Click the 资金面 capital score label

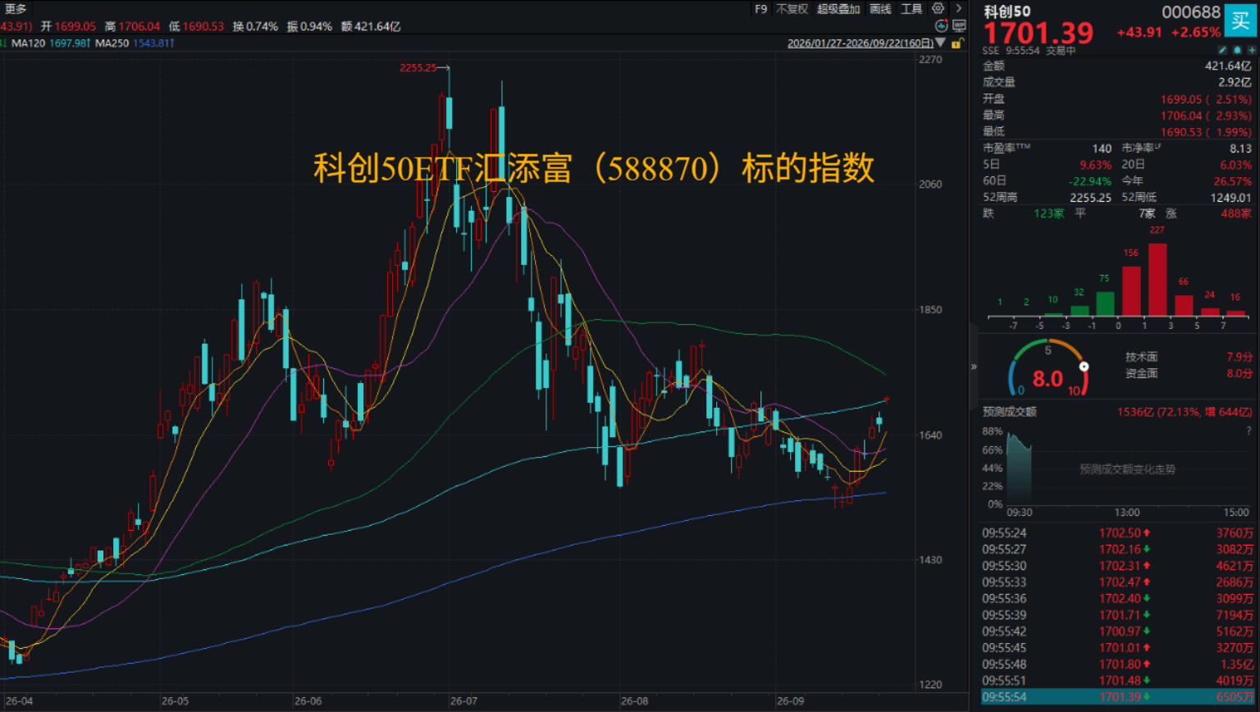1141,373
